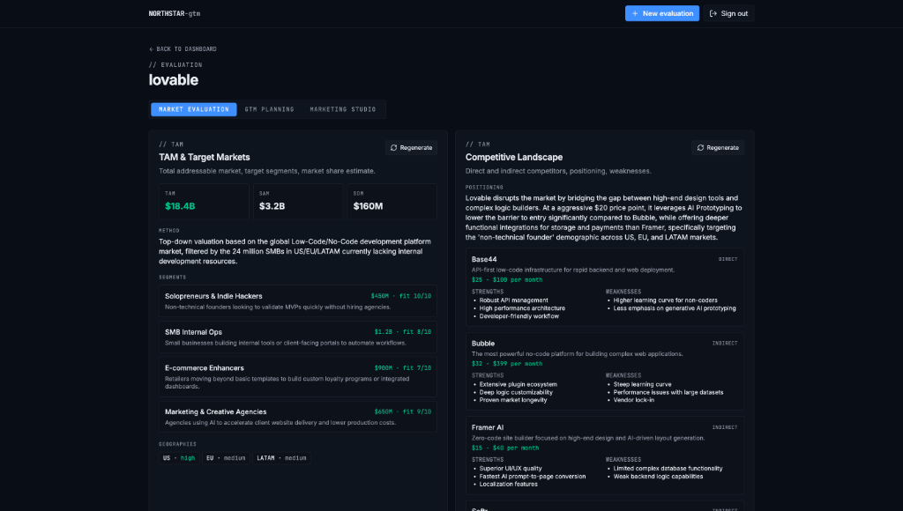This screenshot has width=903, height=511.
Task: Regenerate the Competitive Landscape card
Action: coord(718,148)
